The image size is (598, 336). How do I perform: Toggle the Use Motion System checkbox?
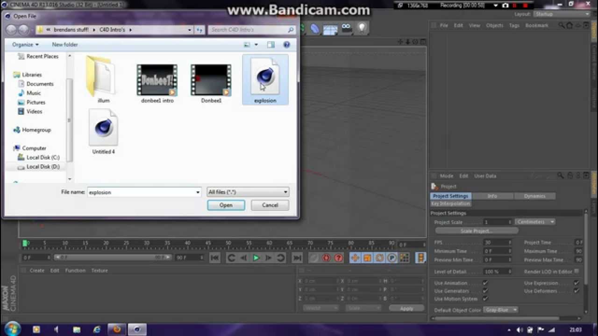click(485, 299)
